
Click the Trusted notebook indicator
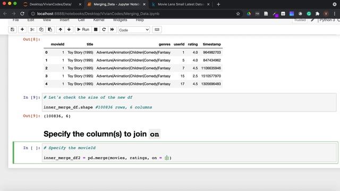coord(300,20)
